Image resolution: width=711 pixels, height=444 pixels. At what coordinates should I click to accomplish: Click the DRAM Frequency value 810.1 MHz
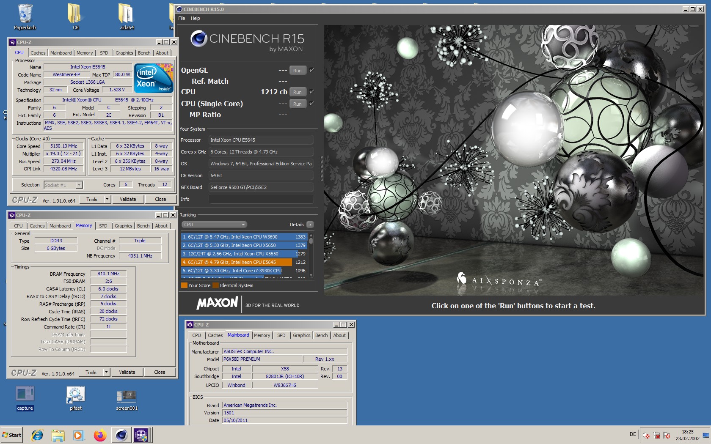pyautogui.click(x=108, y=274)
